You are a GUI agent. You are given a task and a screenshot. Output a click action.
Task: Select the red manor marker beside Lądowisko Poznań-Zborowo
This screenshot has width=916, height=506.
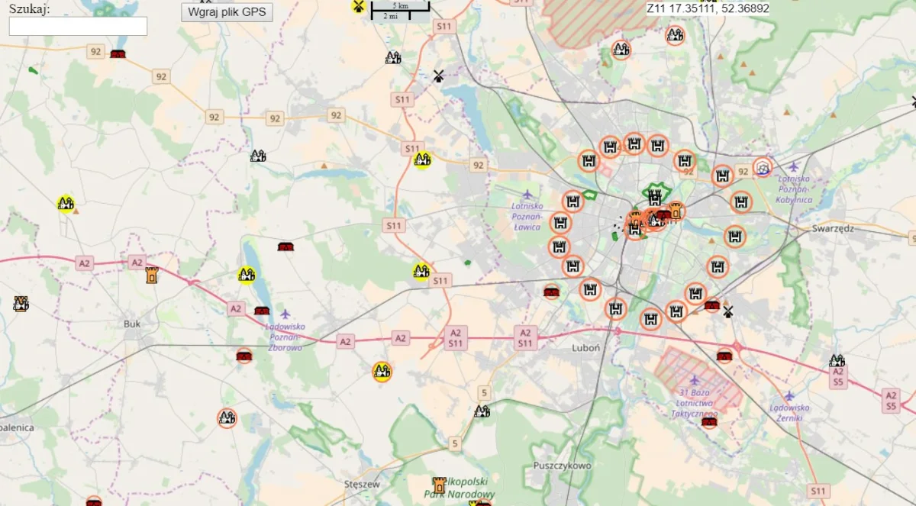(262, 310)
